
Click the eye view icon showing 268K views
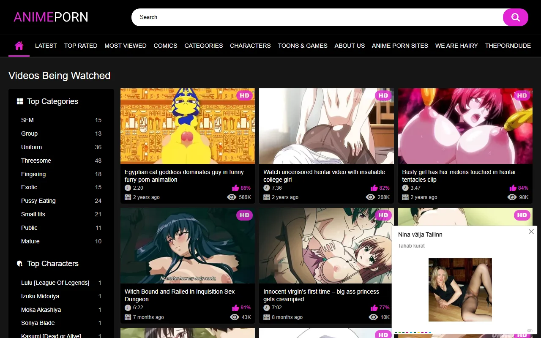pyautogui.click(x=371, y=197)
